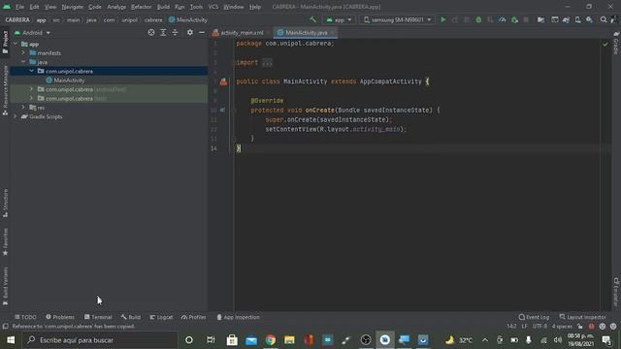621x349 pixels.
Task: Stop the running app with the stop icon
Action: pos(526,19)
